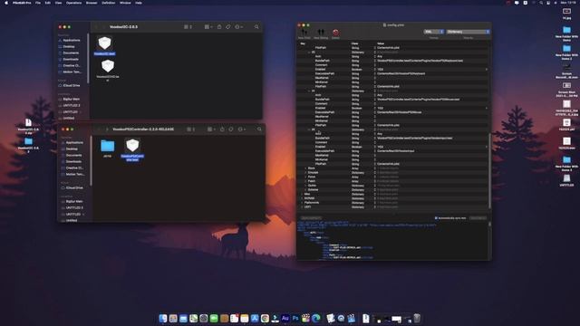The height and width of the screenshot is (326, 580).
Task: Click the red Delete toolbar icon
Action: [335, 34]
